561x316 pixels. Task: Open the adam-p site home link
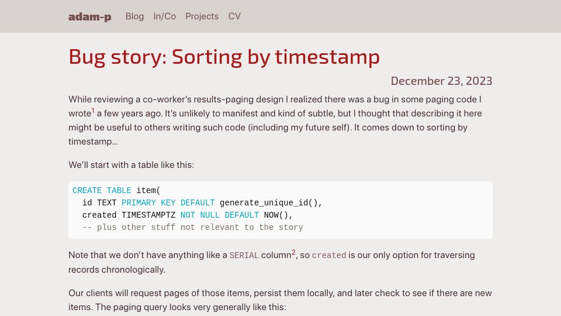(90, 16)
